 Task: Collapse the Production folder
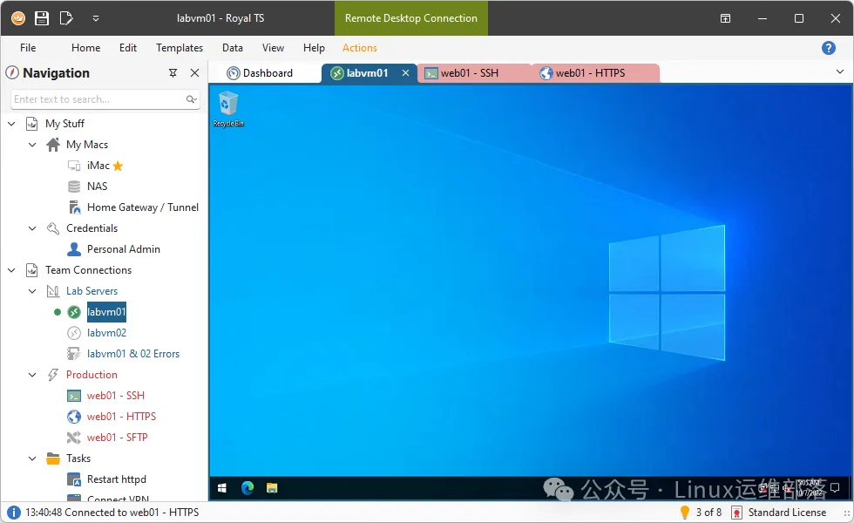point(32,375)
